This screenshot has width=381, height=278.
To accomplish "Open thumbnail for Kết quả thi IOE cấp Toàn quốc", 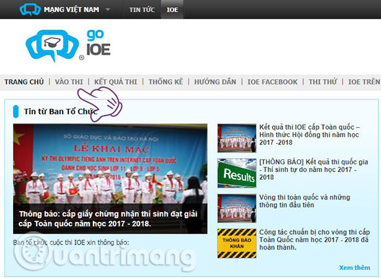I will point(237,138).
